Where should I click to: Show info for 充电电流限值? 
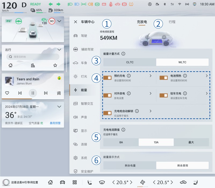[x=123, y=130]
